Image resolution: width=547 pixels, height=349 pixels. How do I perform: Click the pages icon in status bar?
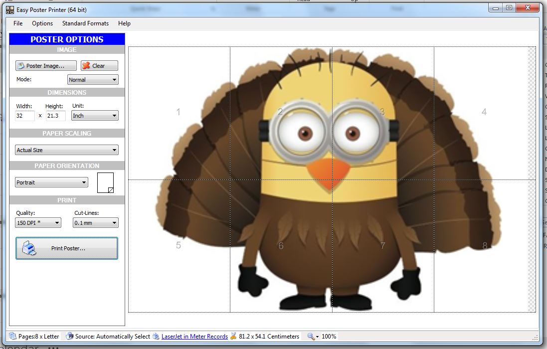tap(13, 336)
